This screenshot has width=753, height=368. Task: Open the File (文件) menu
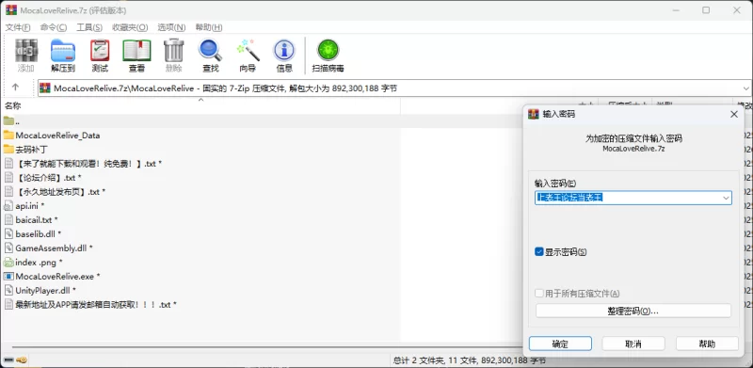tap(18, 27)
